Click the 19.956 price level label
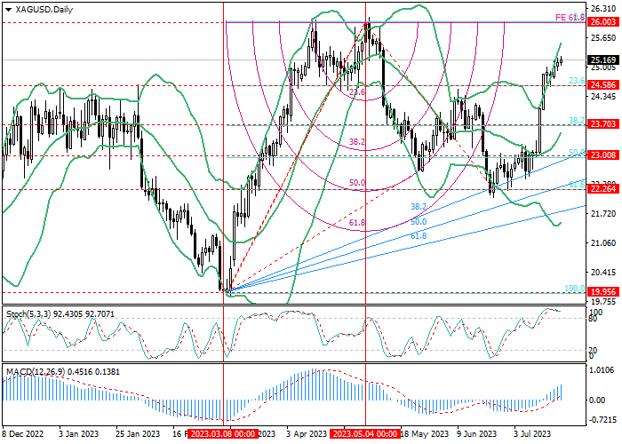This screenshot has height=444, width=622. [603, 292]
